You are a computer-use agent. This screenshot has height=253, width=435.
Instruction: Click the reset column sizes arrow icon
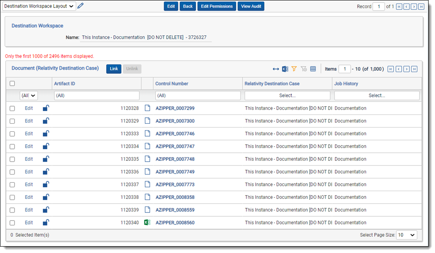pyautogui.click(x=276, y=69)
